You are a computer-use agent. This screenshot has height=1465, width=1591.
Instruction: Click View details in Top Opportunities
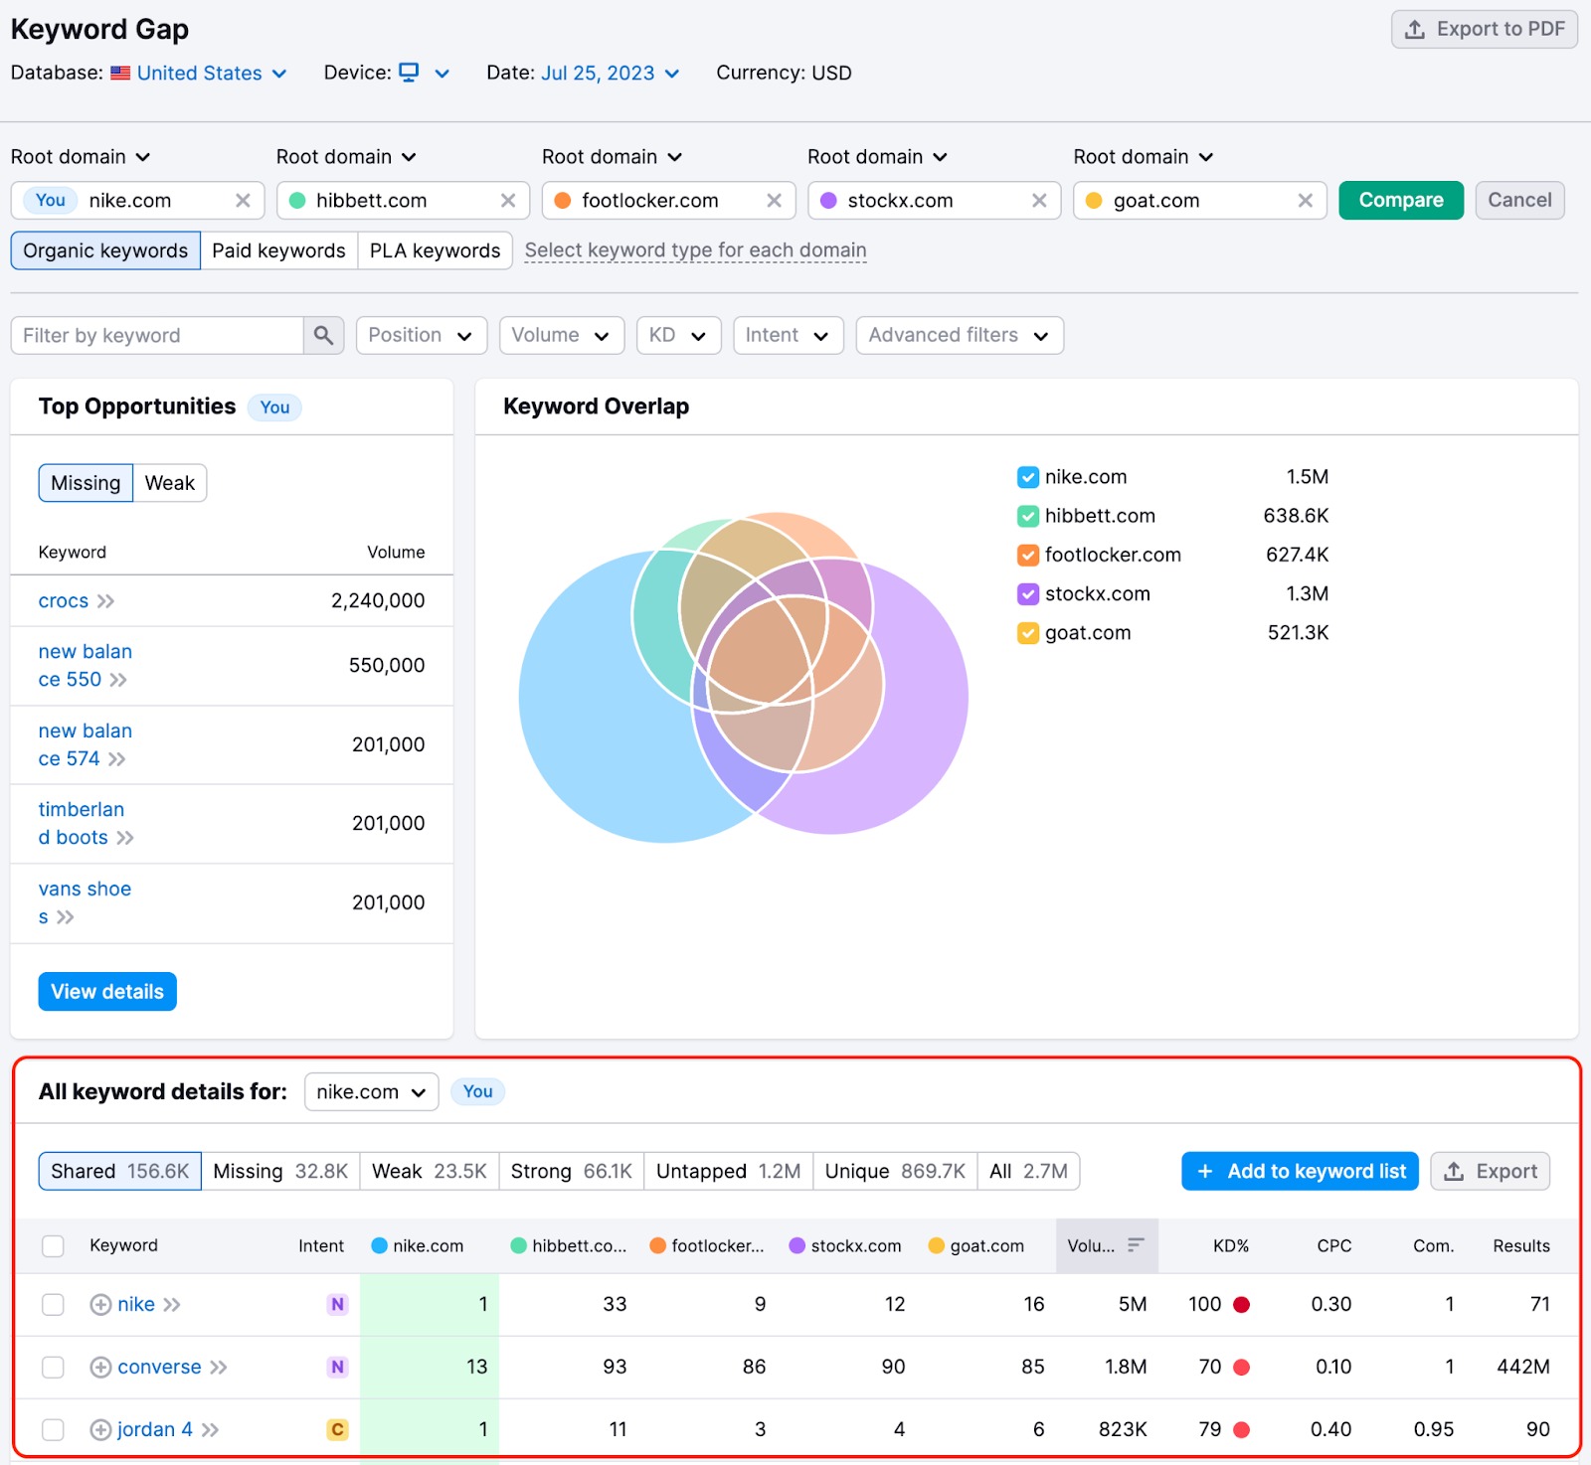click(107, 991)
